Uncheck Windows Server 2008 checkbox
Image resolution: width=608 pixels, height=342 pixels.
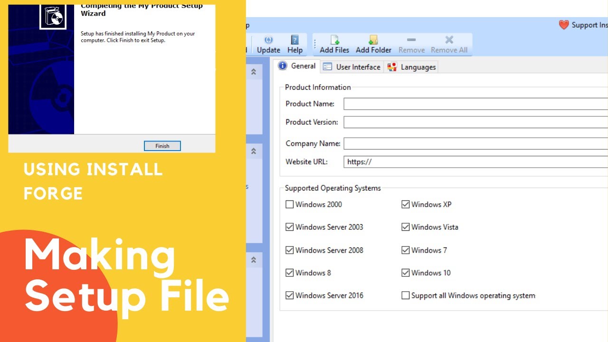pyautogui.click(x=290, y=250)
